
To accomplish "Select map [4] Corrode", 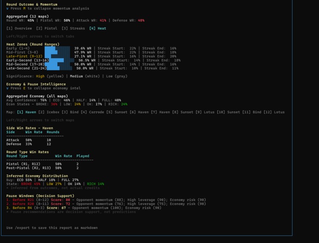I will (92, 112).
